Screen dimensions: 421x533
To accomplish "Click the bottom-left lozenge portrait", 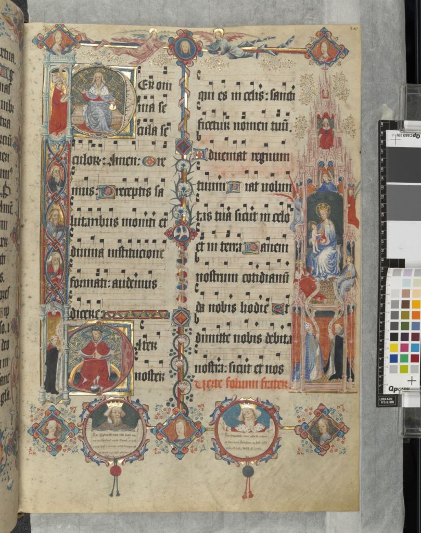I will (x=52, y=430).
